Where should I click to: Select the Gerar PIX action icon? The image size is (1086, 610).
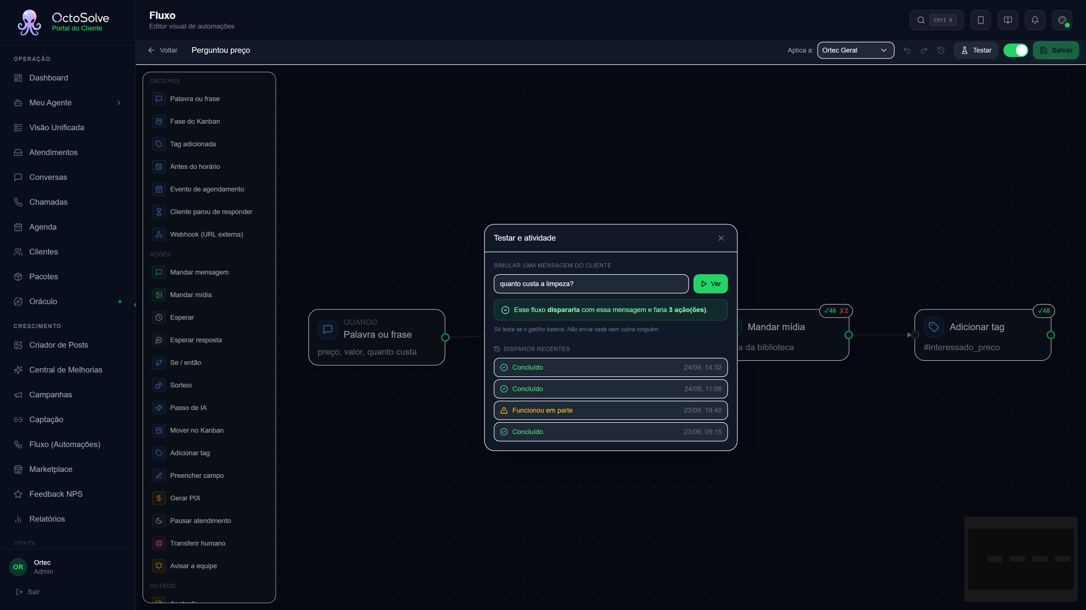[159, 498]
